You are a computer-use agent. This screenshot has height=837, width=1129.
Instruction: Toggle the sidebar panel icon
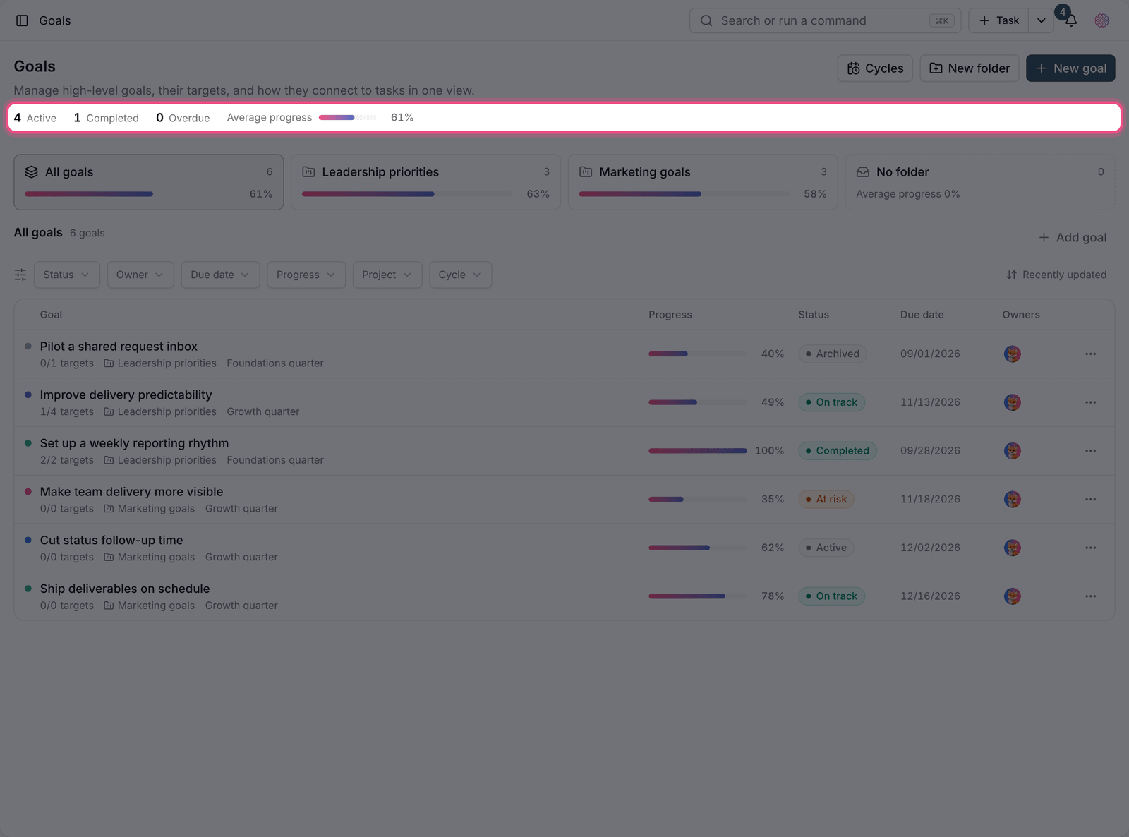point(22,20)
